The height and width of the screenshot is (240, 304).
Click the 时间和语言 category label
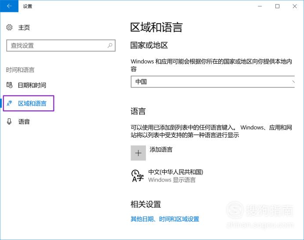point(20,70)
